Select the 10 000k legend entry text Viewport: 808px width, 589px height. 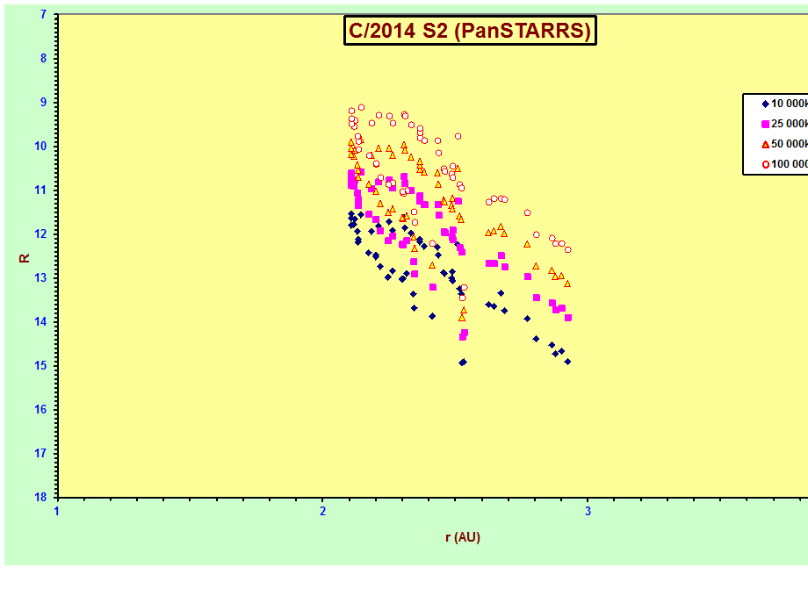pos(789,104)
